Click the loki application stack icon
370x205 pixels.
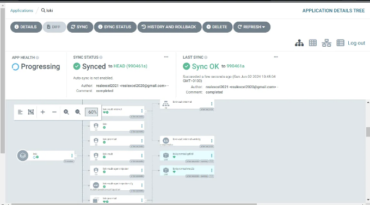[23, 156]
